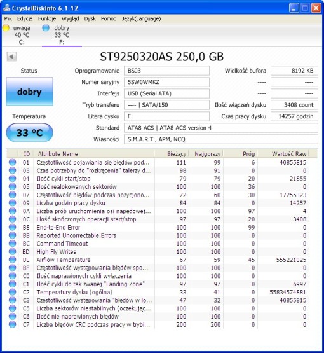Click status circle for attribute C7
The image size is (324, 353).
click(x=12, y=324)
